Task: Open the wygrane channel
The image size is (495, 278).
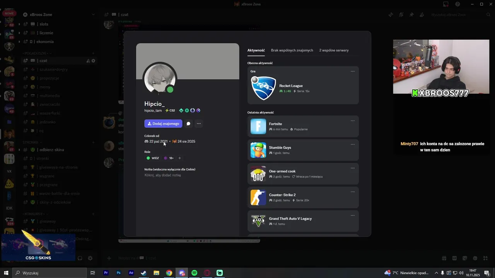Action: pos(59,176)
